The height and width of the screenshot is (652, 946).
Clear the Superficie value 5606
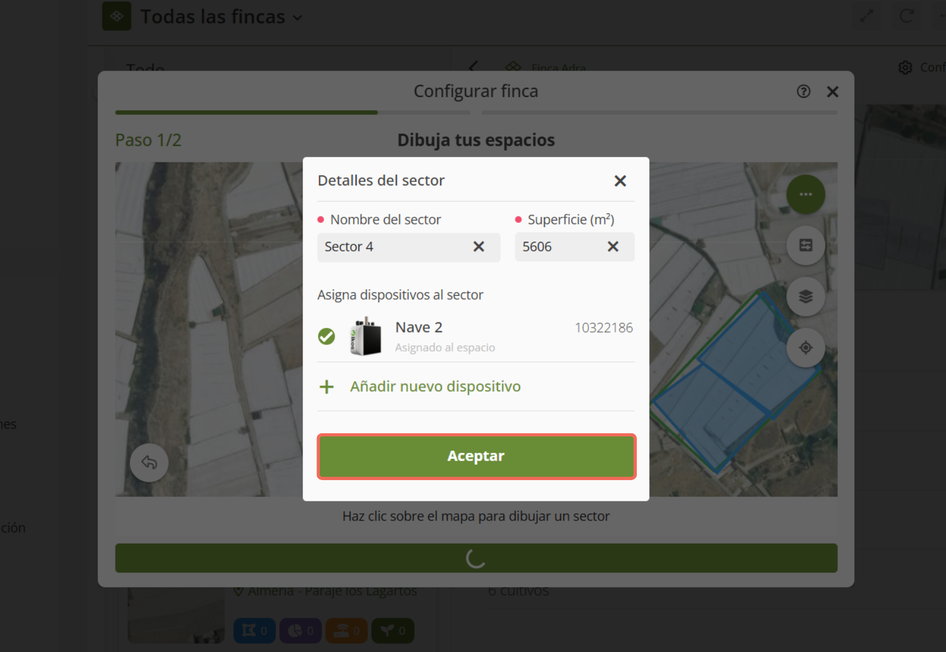(x=613, y=247)
